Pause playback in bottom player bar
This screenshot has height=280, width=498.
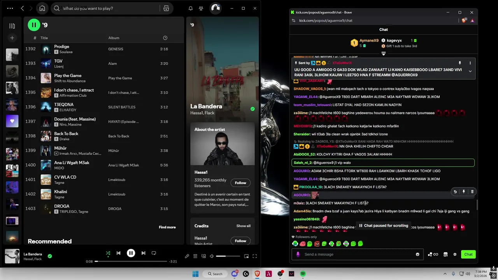(131, 253)
